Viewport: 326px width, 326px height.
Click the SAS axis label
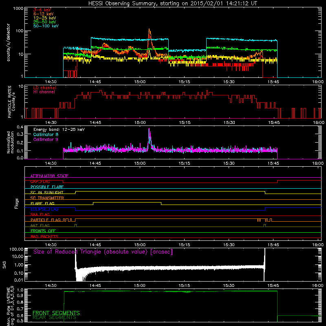point(4,265)
